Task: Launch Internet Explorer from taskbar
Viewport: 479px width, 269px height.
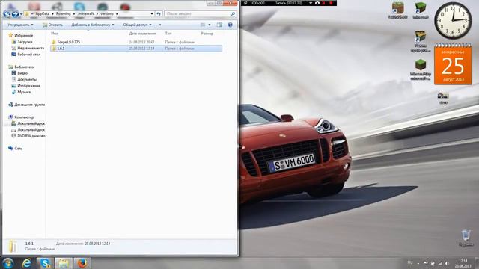Action: point(27,263)
